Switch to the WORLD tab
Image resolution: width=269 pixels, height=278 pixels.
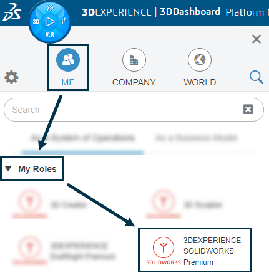coord(200,67)
